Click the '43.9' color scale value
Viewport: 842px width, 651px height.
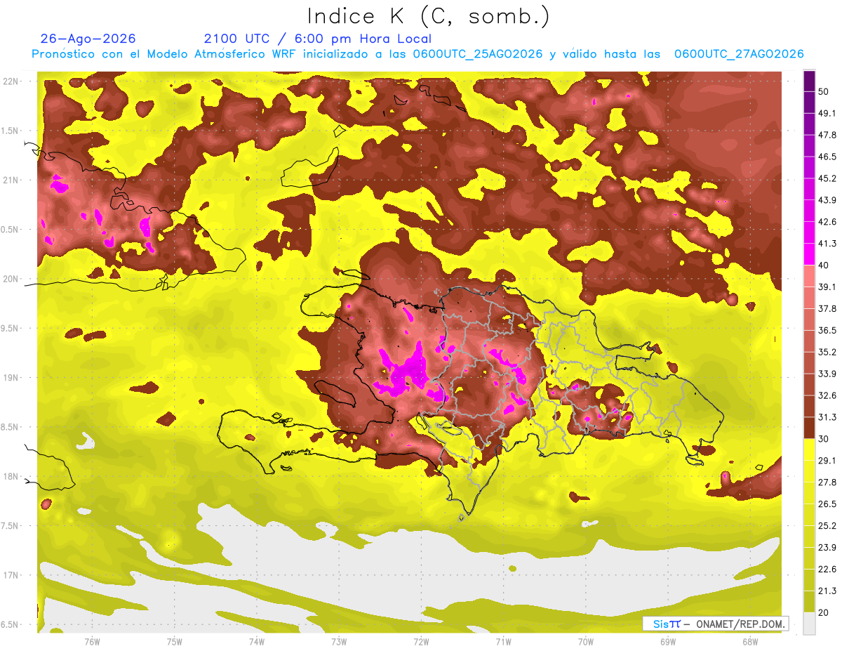coord(827,200)
